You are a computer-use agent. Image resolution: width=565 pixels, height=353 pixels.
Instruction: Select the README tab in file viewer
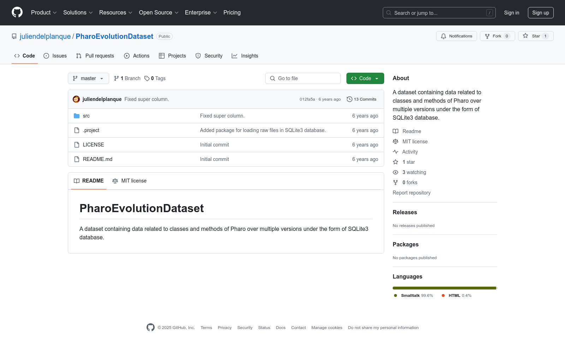coord(89,181)
